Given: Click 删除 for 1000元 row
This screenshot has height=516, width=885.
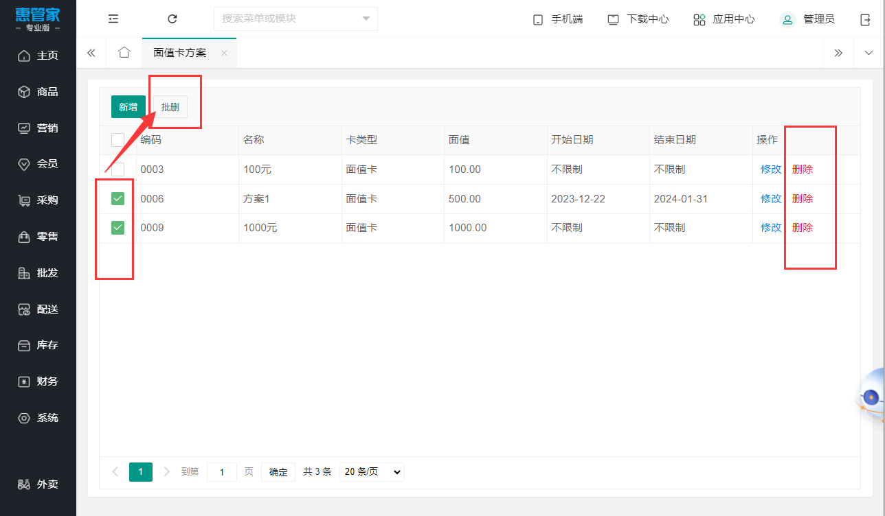Looking at the screenshot, I should click(x=803, y=228).
